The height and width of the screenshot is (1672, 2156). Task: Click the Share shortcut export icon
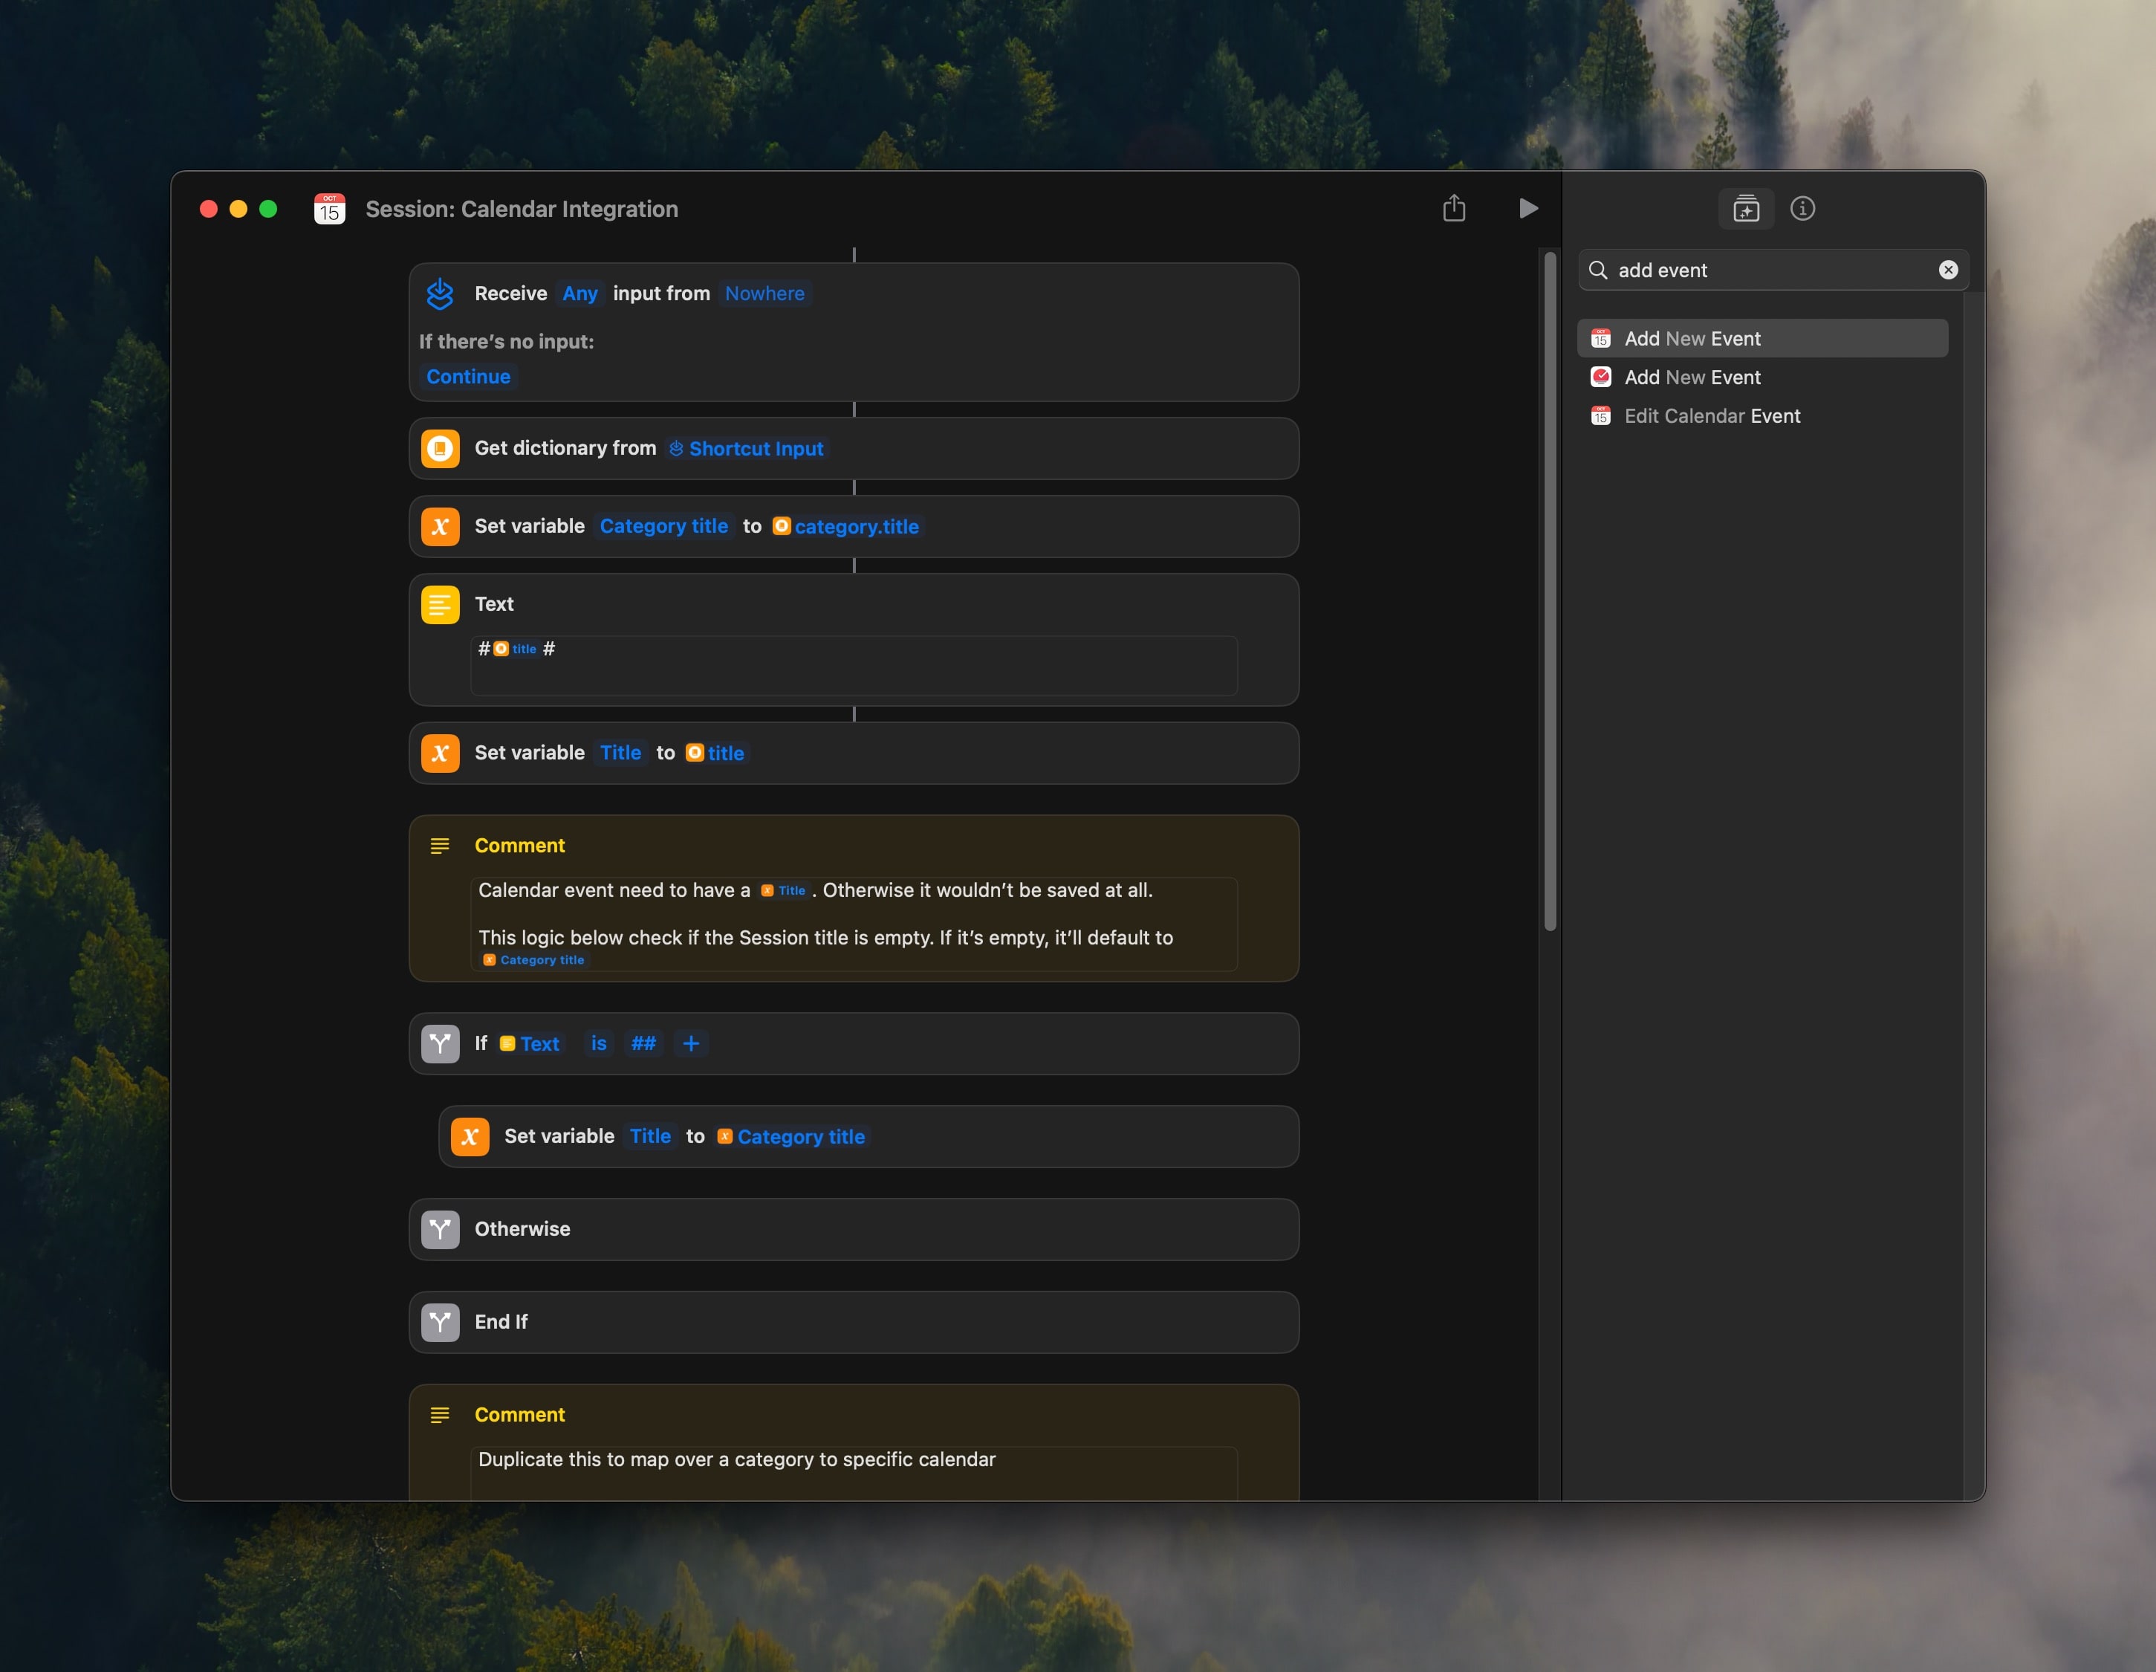coord(1452,208)
